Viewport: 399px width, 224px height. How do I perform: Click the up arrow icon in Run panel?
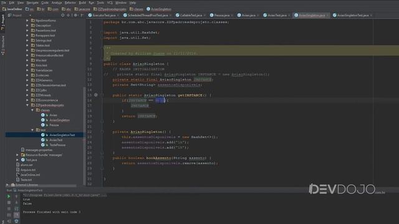coord(17,197)
